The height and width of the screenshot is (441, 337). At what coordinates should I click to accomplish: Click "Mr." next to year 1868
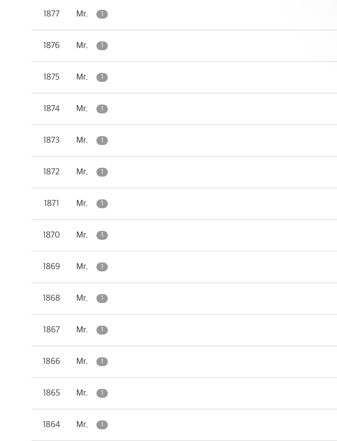click(x=82, y=298)
